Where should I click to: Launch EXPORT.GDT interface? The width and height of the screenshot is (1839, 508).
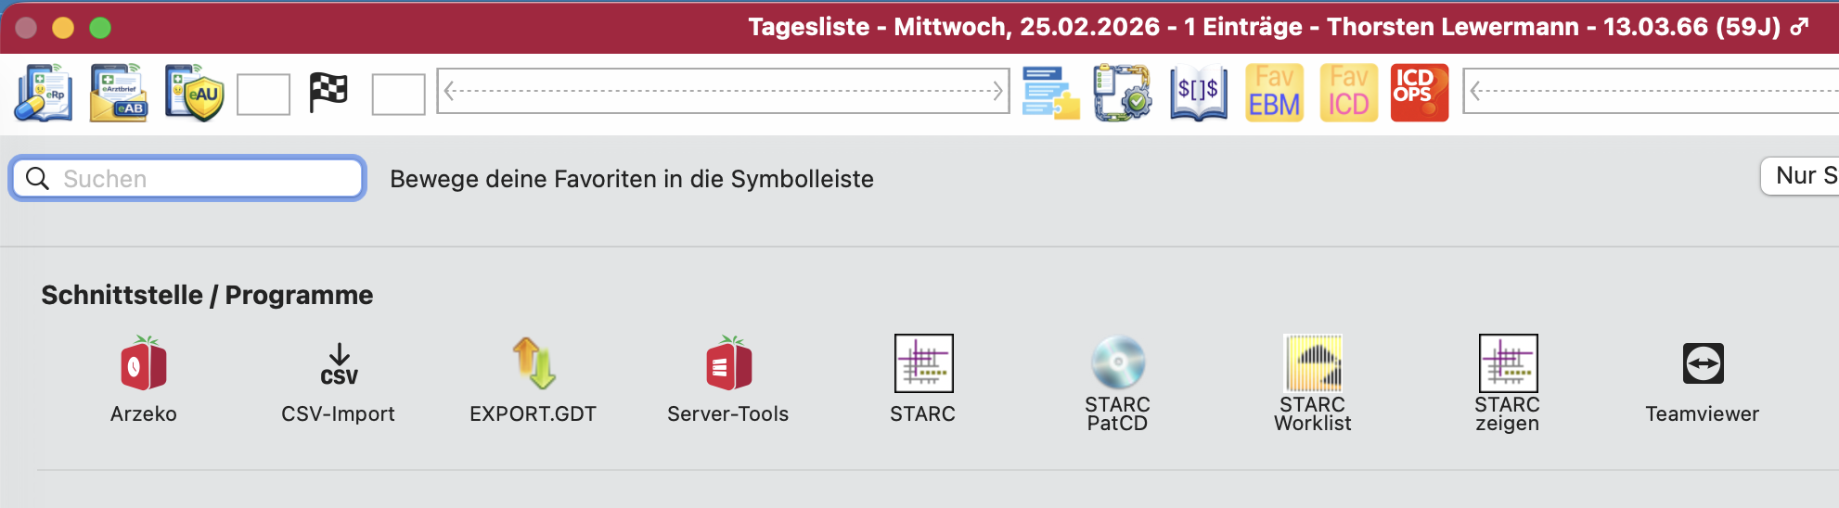coord(533,380)
